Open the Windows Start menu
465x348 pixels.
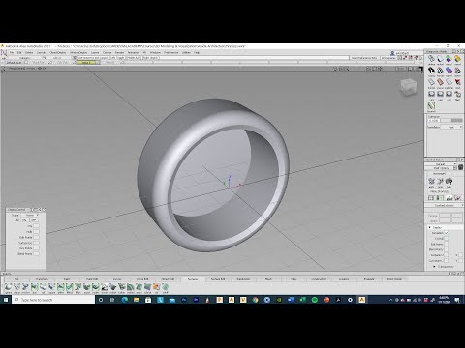click(x=6, y=300)
